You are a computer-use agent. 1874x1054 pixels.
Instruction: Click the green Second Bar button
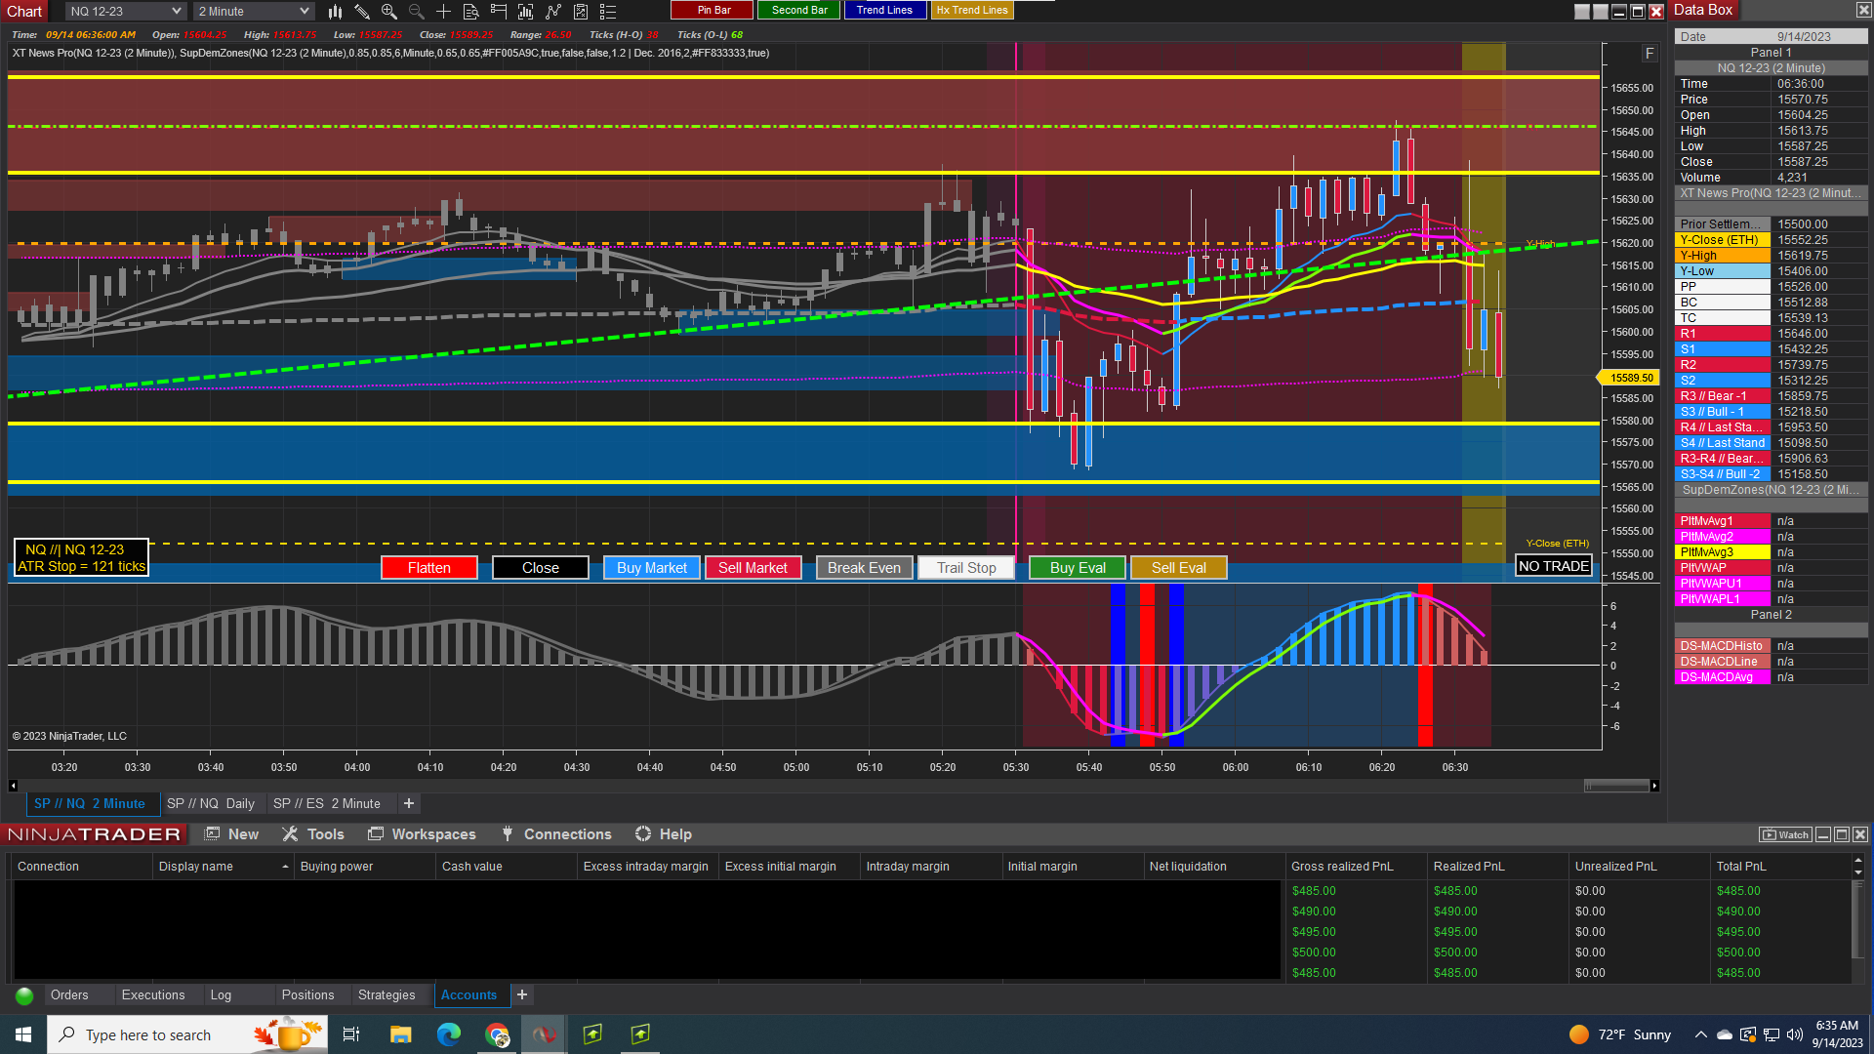point(799,11)
